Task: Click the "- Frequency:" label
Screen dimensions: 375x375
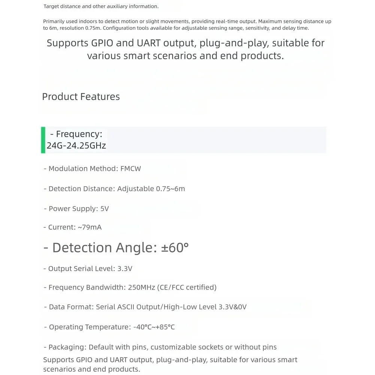Action: [x=76, y=134]
